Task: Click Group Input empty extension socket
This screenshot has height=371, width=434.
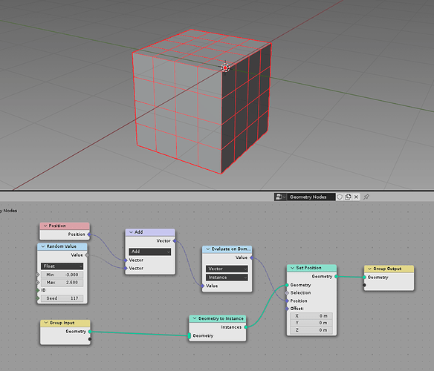Action: click(90, 339)
